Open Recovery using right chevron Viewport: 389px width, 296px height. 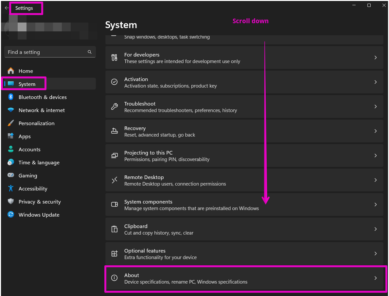point(375,131)
